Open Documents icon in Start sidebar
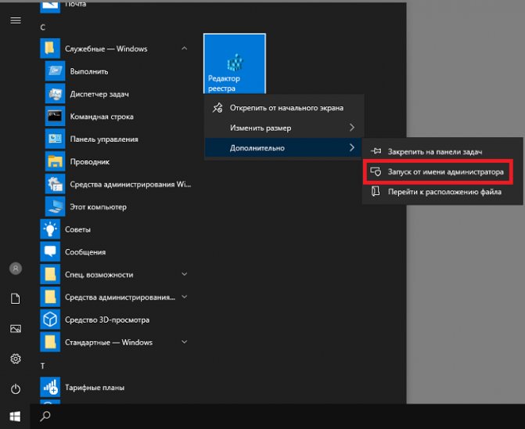The height and width of the screenshot is (429, 525). [x=16, y=298]
